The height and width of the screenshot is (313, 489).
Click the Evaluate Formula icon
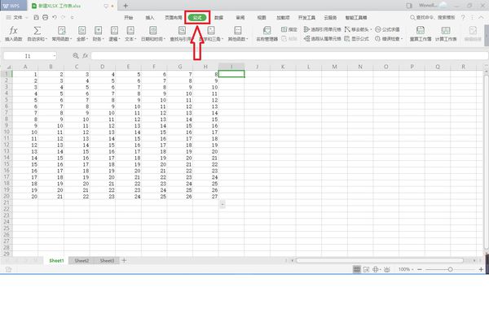[x=377, y=29]
